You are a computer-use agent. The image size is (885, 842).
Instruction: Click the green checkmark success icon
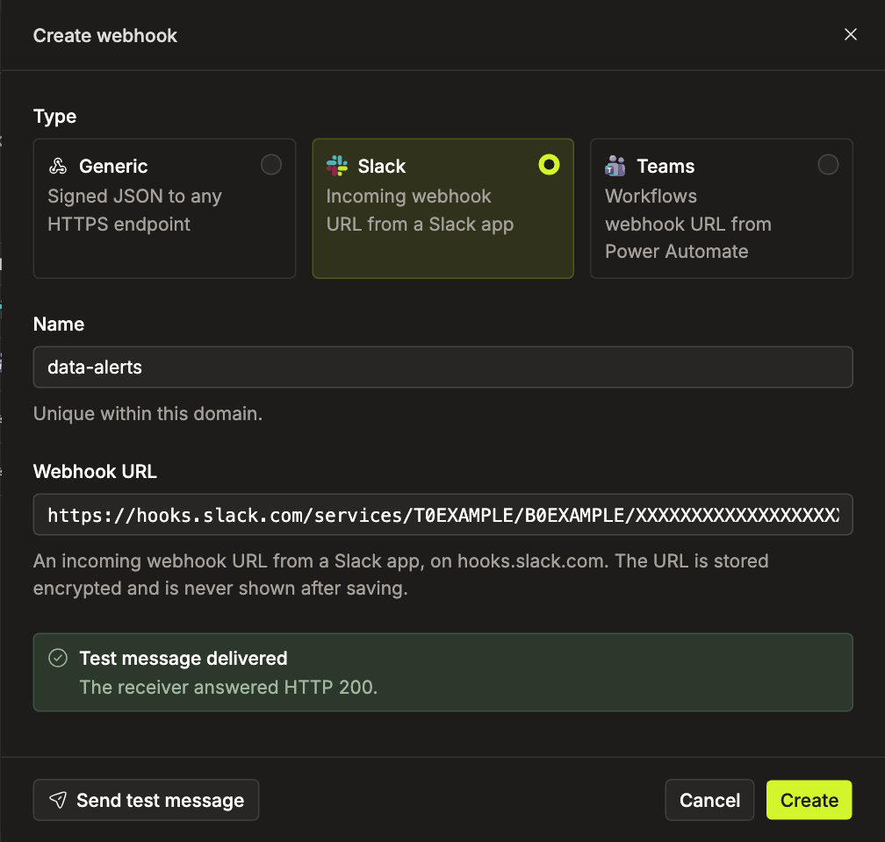click(x=58, y=658)
